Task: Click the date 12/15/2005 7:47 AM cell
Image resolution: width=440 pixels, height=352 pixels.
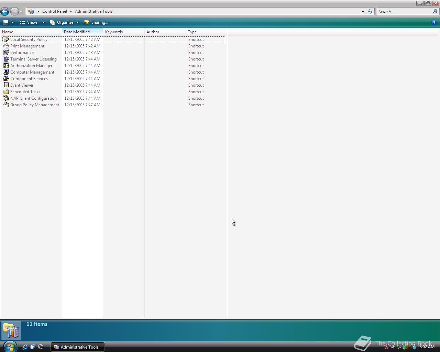Action: (x=82, y=105)
